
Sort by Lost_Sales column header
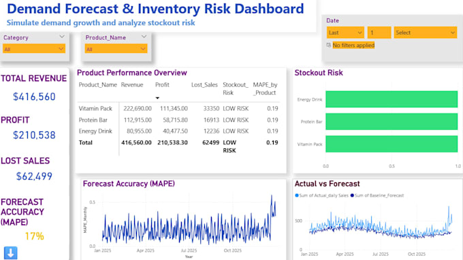[x=204, y=85]
